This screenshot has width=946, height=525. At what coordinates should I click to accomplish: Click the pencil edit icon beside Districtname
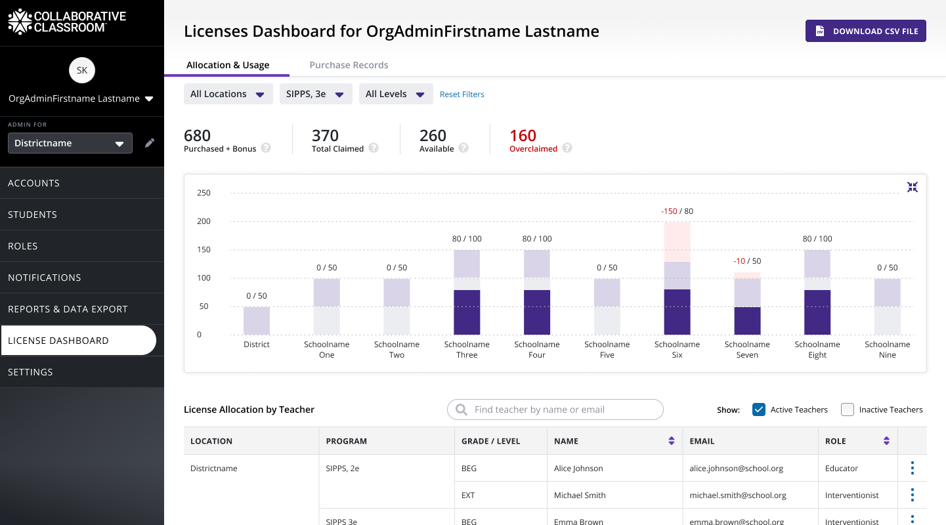[x=150, y=143]
